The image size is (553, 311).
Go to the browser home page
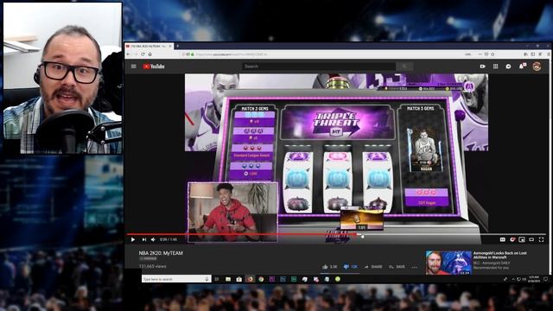(149, 54)
